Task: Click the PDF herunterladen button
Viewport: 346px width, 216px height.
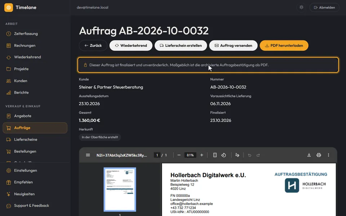Action: click(284, 45)
